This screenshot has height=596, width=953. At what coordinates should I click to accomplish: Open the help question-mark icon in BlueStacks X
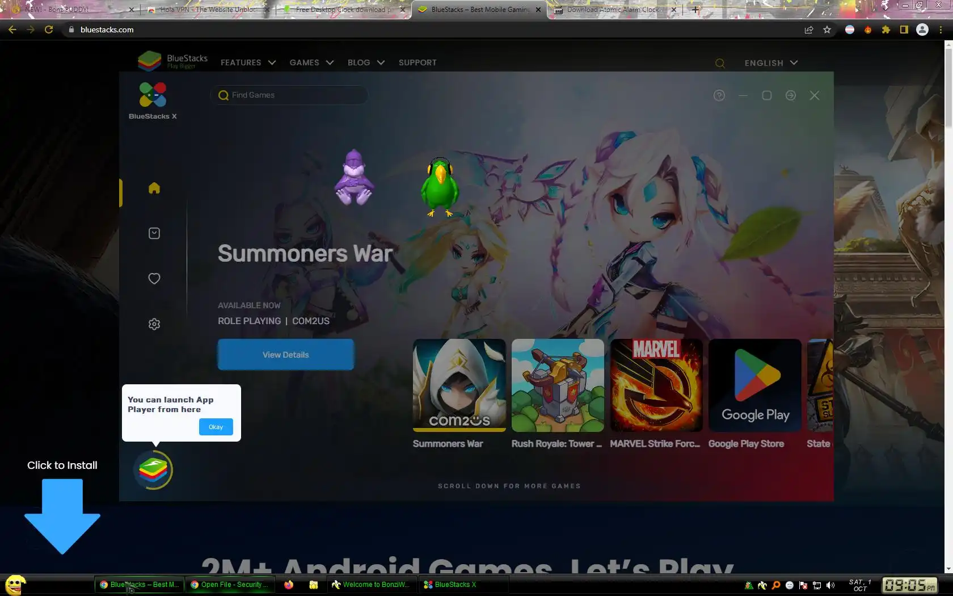719,95
